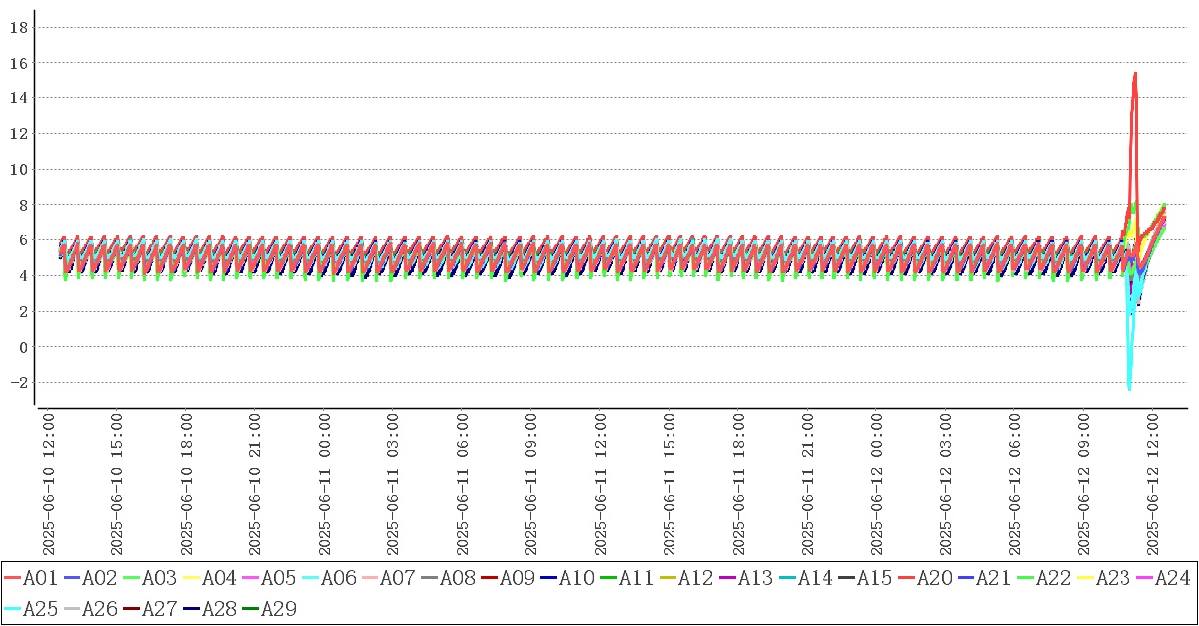Click the y-axis value 18
This screenshot has width=1199, height=626.
(18, 27)
